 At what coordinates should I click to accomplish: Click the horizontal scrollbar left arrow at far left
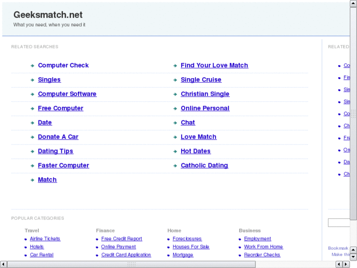coord(3,265)
